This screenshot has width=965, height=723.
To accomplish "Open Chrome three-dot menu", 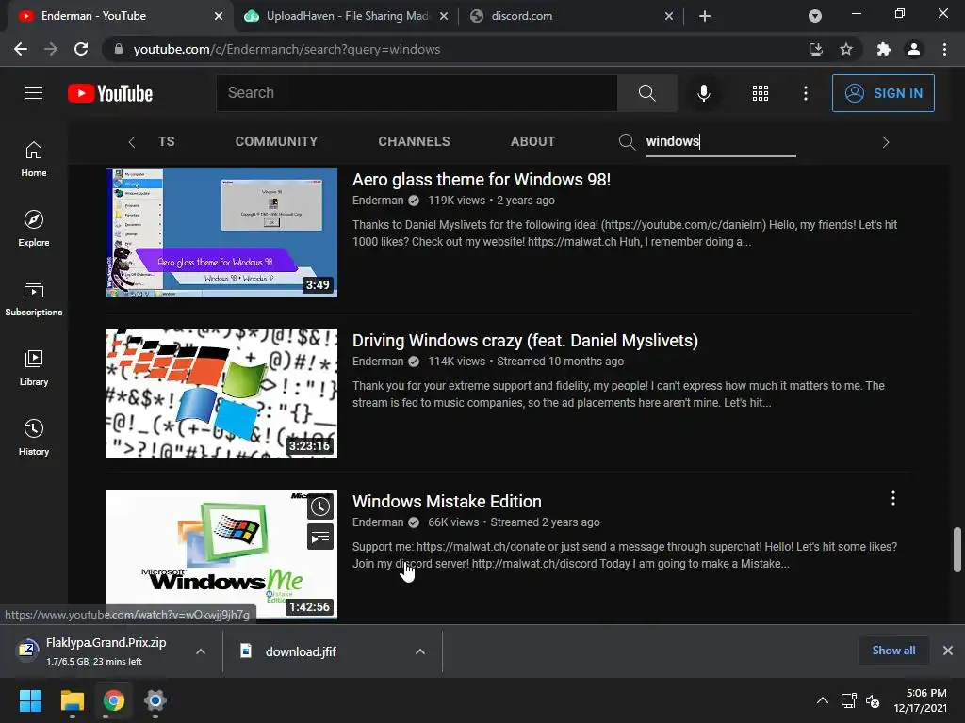I will coord(944,49).
